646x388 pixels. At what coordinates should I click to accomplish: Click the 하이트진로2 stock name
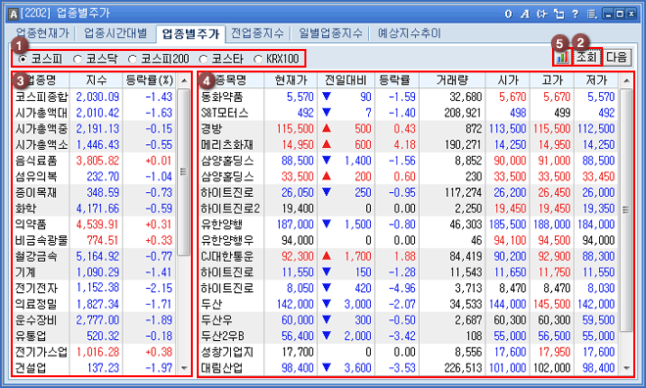(230, 209)
